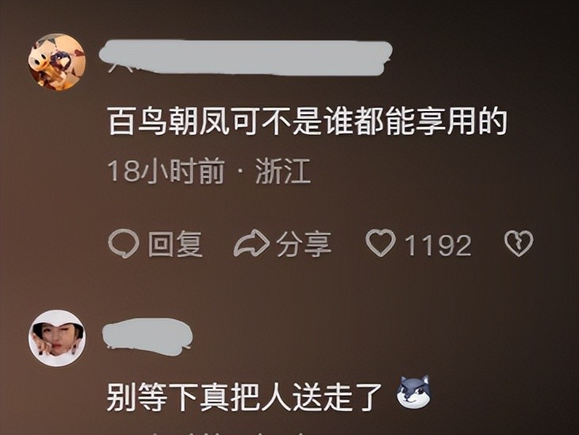579x435 pixels.
Task: Dislike the comment using the broken heart icon
Action: click(519, 244)
